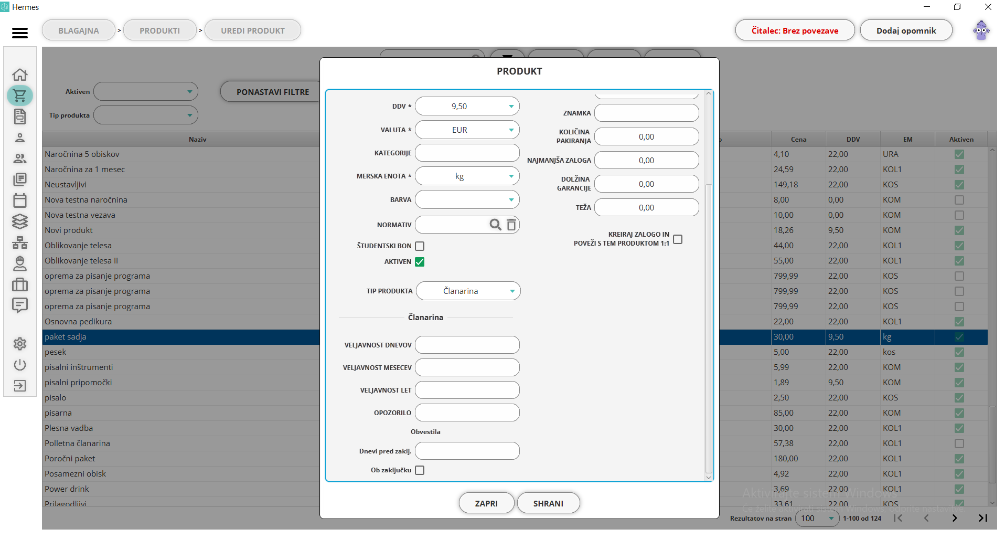This screenshot has width=1005, height=539.
Task: Click the Veljavnost dnevov input field
Action: coord(467,345)
